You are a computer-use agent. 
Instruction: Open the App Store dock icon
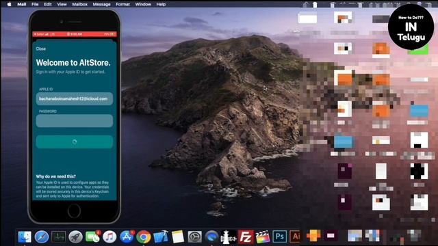click(127, 237)
